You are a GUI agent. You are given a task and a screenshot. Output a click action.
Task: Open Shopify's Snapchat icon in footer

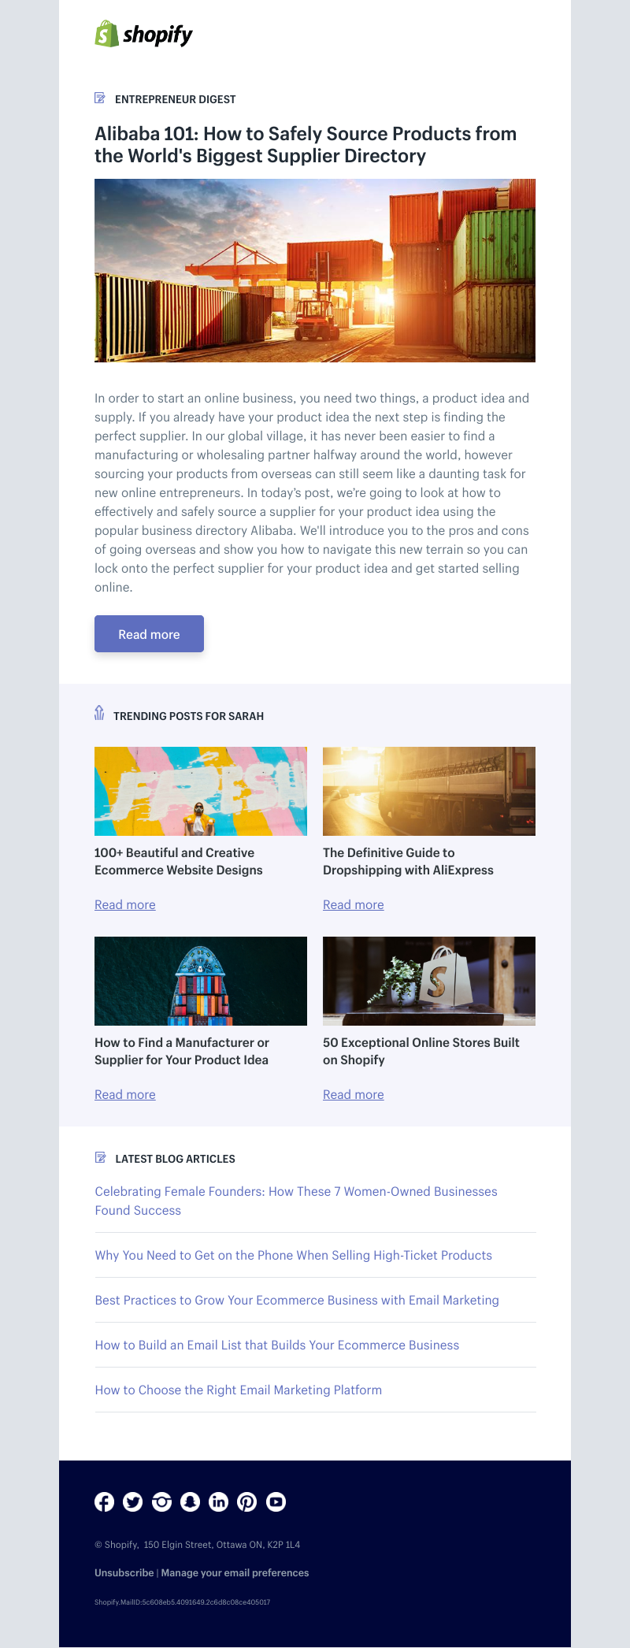click(x=190, y=1501)
